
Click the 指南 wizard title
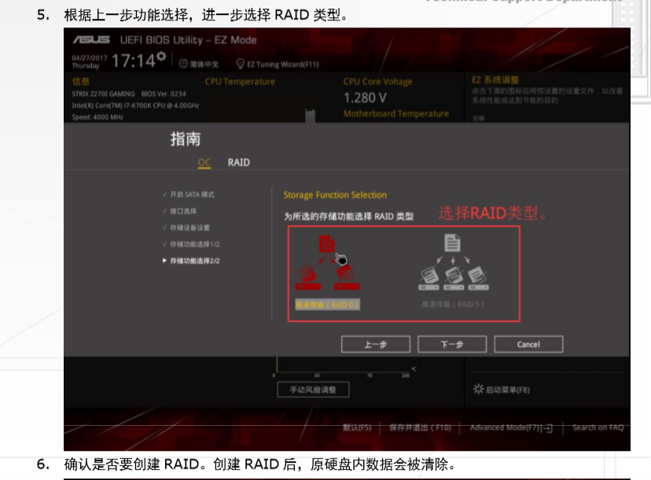[186, 139]
